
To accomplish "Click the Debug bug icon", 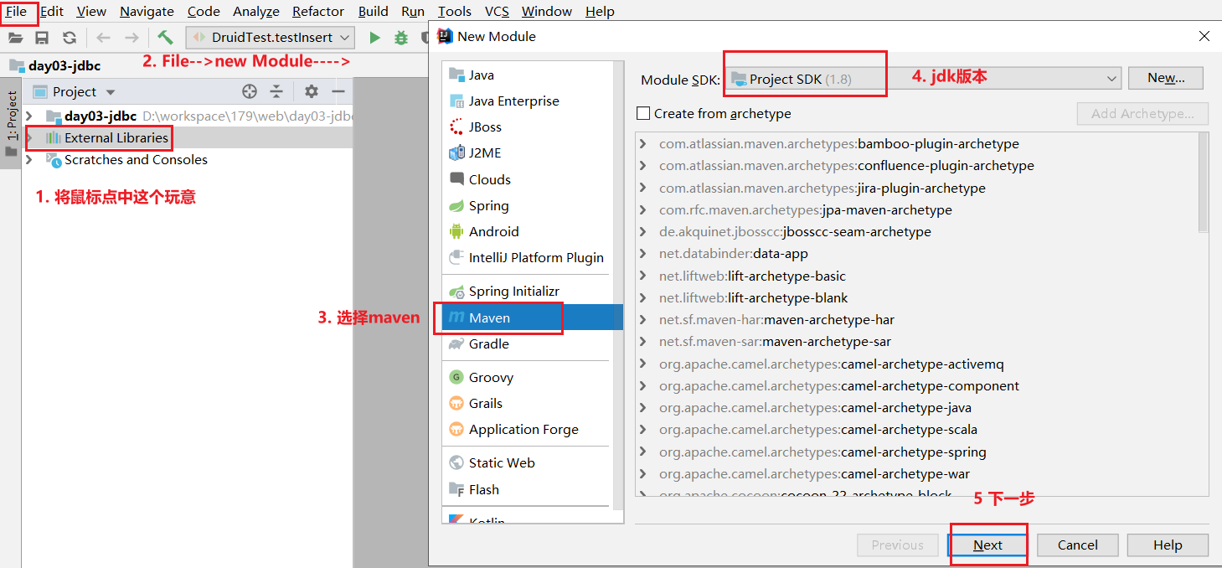I will pyautogui.click(x=401, y=38).
